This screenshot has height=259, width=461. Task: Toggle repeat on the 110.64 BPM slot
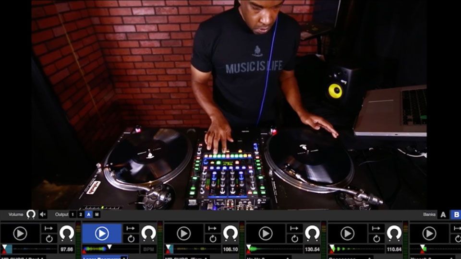click(x=376, y=239)
